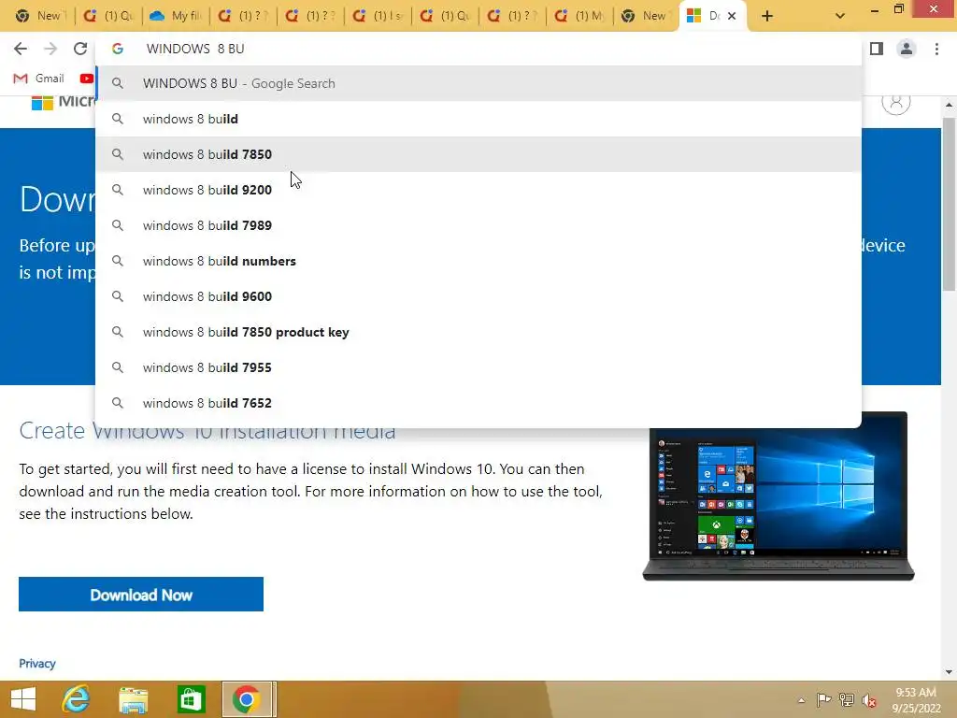Show hidden system tray icons
This screenshot has width=957, height=718.
click(x=801, y=700)
